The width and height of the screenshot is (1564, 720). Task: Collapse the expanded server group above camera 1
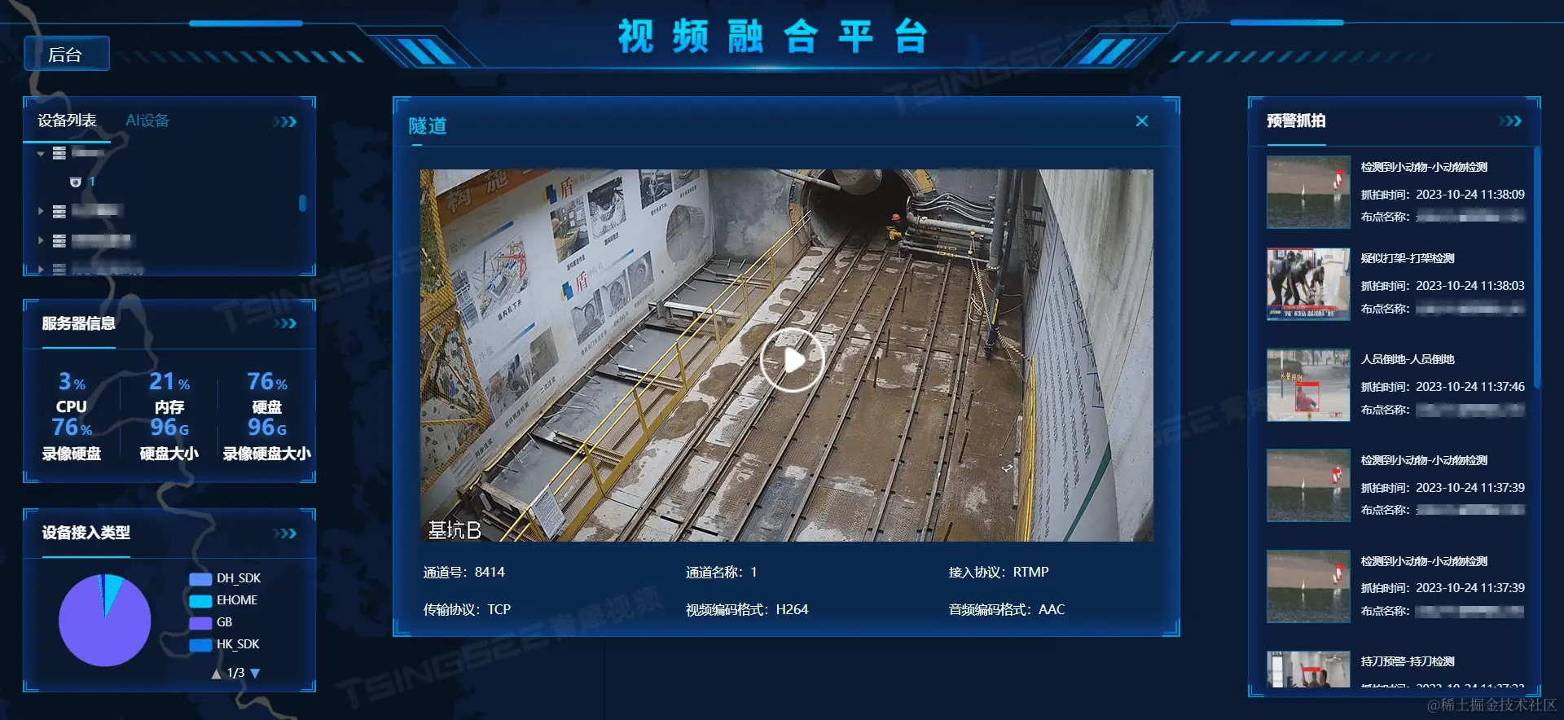click(x=41, y=153)
